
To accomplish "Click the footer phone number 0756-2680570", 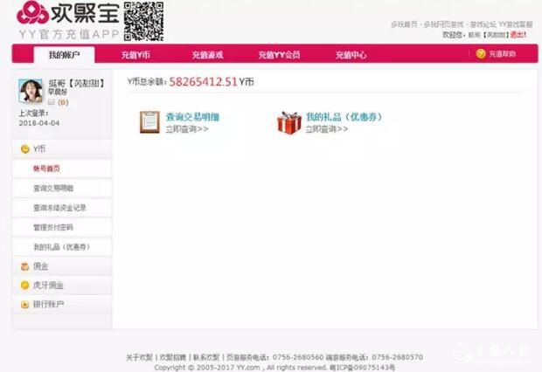I will [x=397, y=357].
